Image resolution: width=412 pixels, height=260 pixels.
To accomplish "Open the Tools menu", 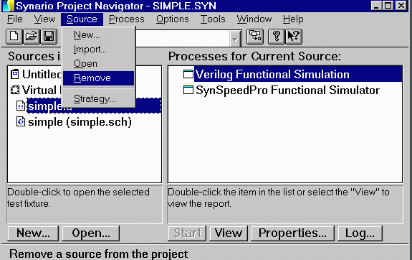I will (213, 19).
